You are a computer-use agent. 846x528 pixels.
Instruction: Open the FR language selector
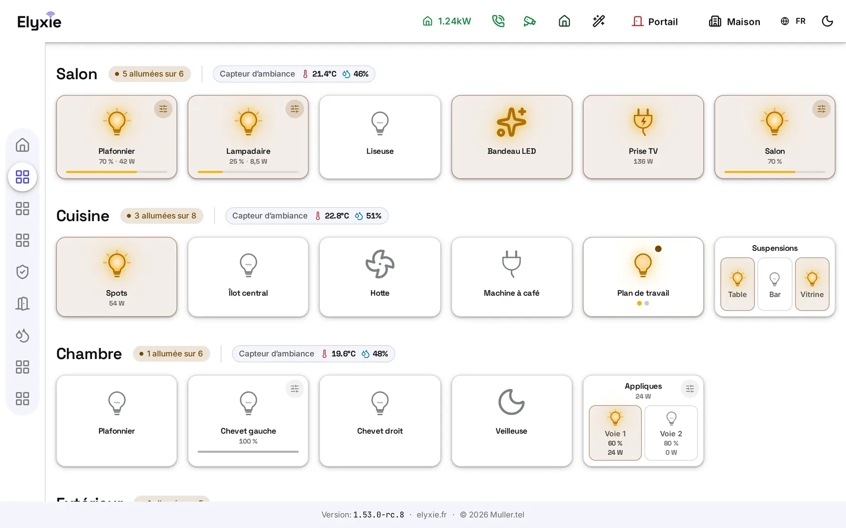click(793, 21)
